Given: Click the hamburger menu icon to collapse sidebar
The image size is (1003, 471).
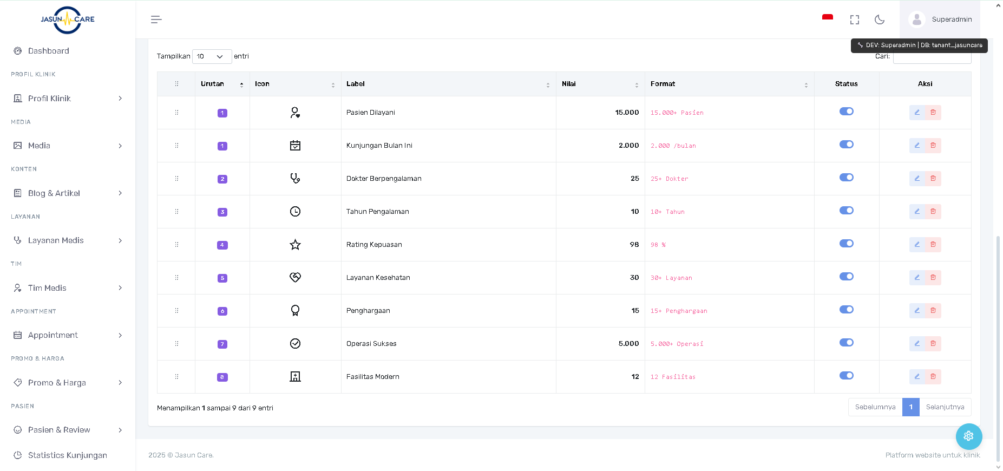Looking at the screenshot, I should coord(156,19).
